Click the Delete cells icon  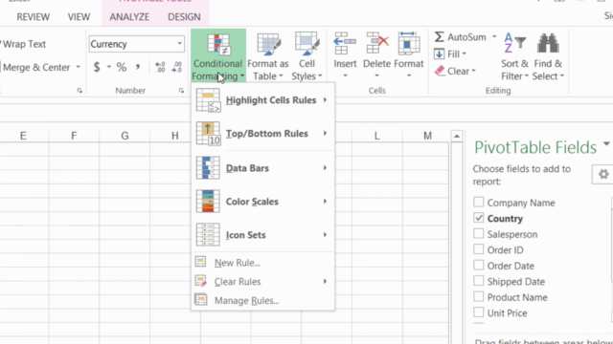pyautogui.click(x=376, y=43)
